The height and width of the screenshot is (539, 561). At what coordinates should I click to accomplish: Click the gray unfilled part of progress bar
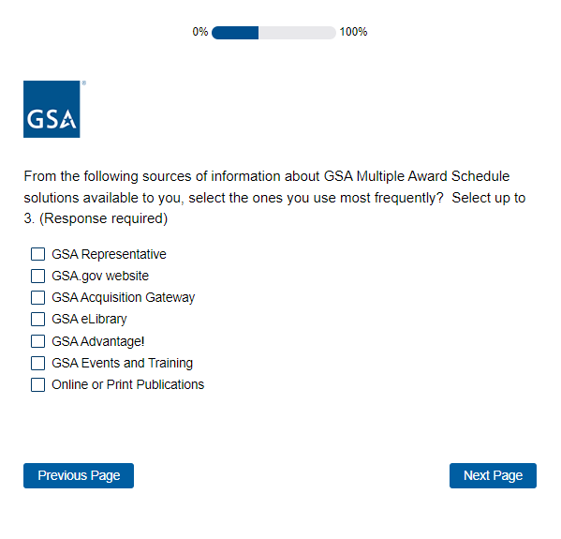297,33
